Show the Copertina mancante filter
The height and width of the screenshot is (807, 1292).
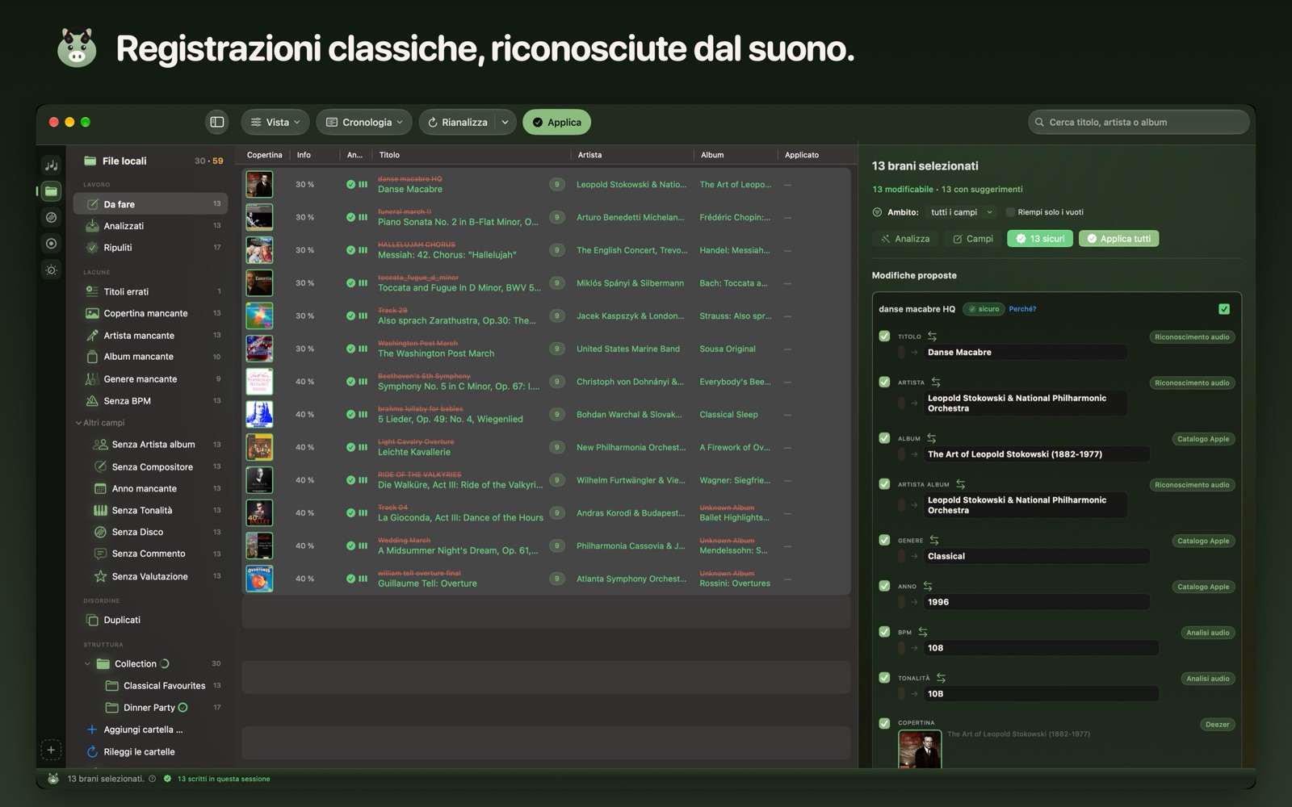[150, 313]
